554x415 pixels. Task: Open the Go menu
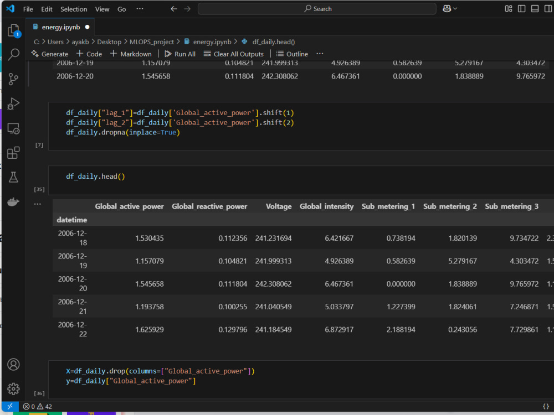[121, 9]
